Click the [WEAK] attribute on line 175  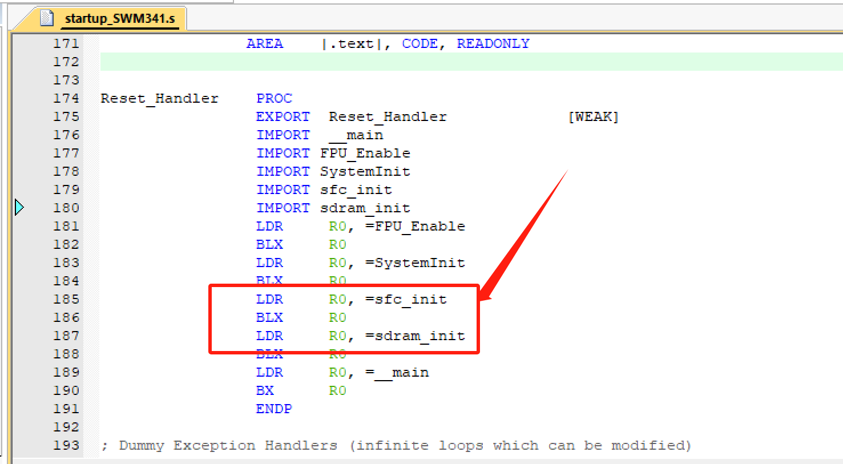point(594,116)
